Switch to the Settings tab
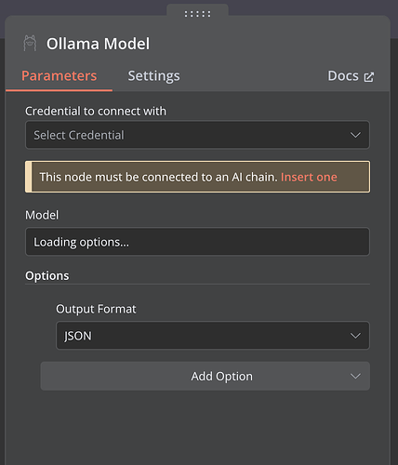 [153, 76]
